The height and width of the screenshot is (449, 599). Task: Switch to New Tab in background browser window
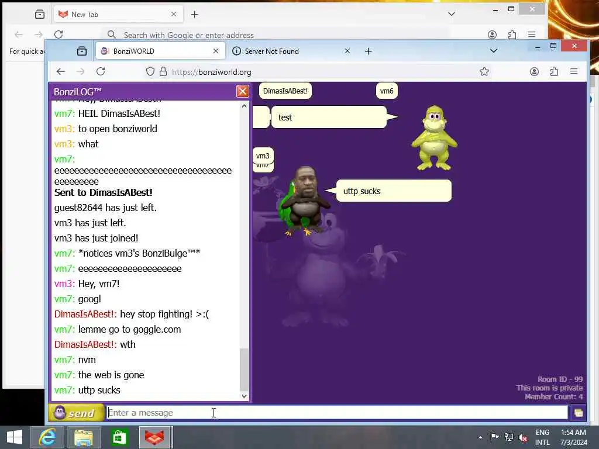tap(118, 14)
